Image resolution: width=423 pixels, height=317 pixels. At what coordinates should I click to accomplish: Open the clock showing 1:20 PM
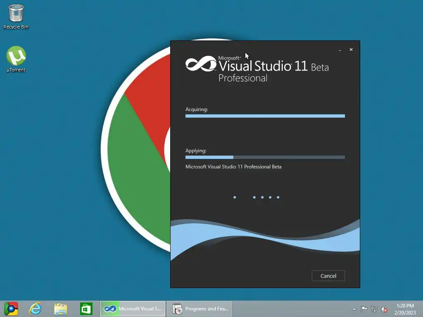click(405, 309)
